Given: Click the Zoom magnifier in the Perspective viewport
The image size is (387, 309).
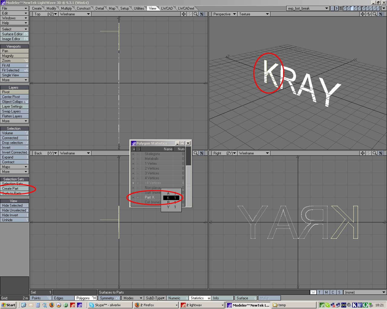Looking at the screenshot, I should pos(375,14).
